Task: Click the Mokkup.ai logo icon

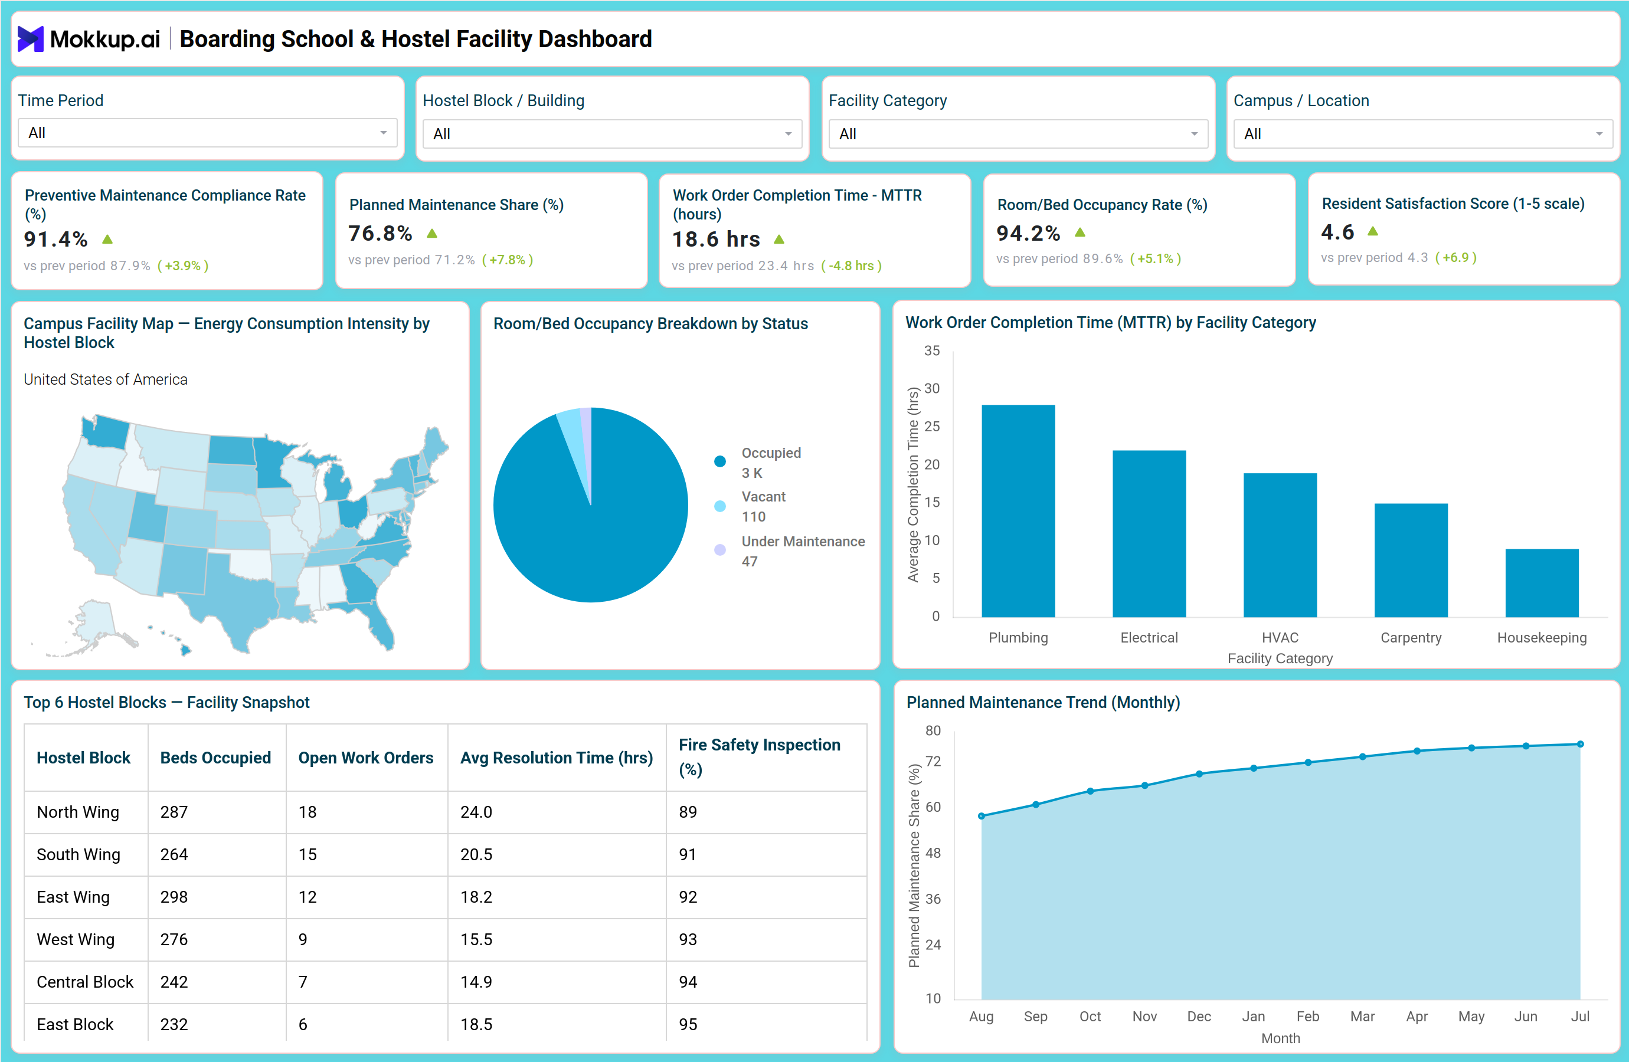Action: 31,39
